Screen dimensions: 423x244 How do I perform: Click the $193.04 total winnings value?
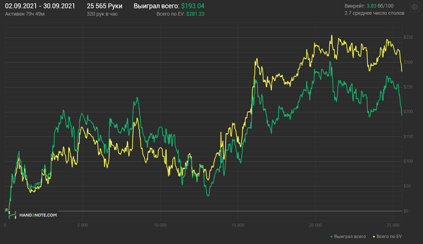[x=193, y=6]
